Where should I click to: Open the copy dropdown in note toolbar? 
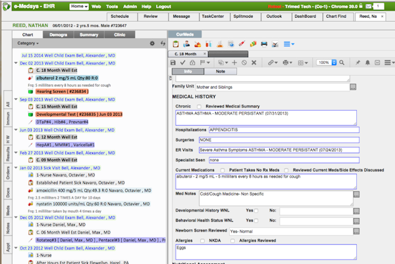click(x=223, y=63)
